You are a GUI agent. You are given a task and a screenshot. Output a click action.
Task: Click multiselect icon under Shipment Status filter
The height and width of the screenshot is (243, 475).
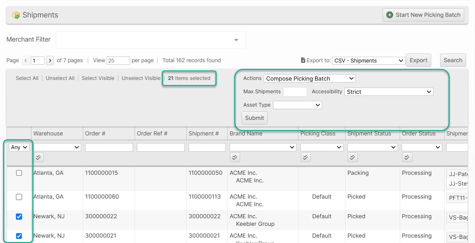click(352, 157)
